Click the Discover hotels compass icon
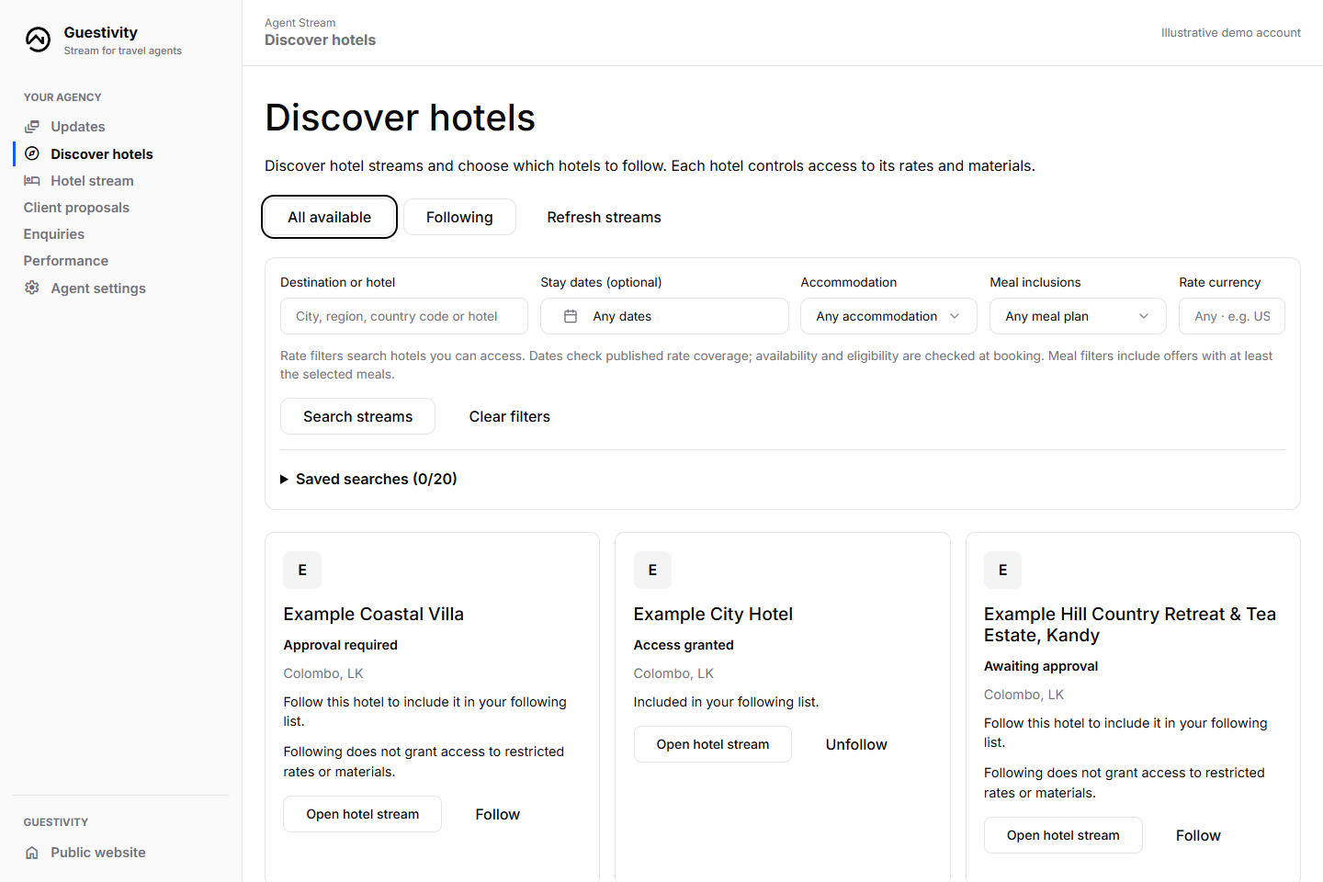This screenshot has height=882, width=1323. click(x=32, y=153)
